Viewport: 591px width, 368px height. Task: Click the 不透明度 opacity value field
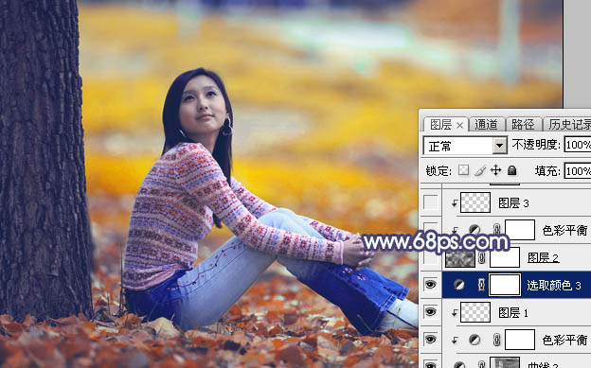tap(578, 145)
